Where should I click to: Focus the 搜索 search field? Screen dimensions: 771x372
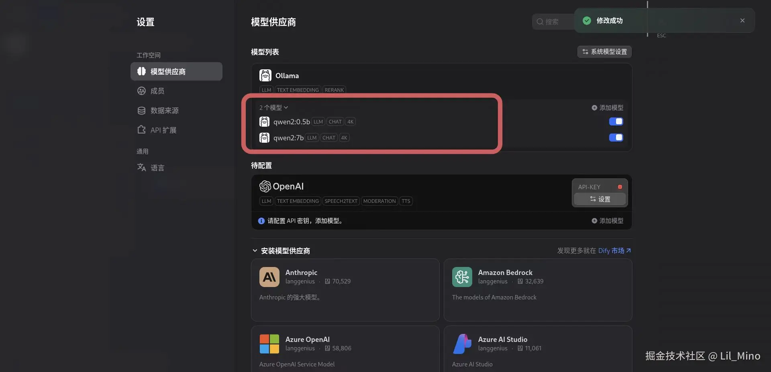point(553,22)
